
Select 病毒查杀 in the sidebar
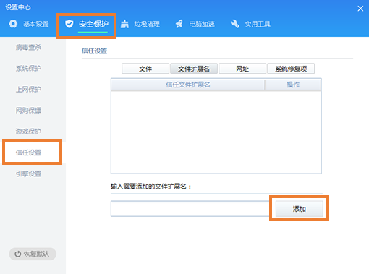tap(28, 48)
